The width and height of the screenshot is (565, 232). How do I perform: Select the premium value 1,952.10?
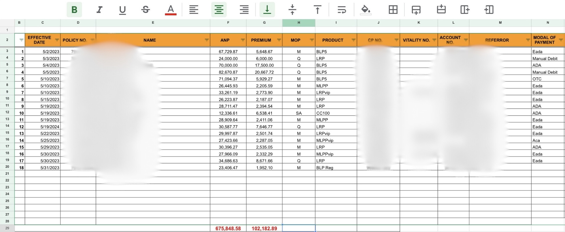[x=264, y=168]
